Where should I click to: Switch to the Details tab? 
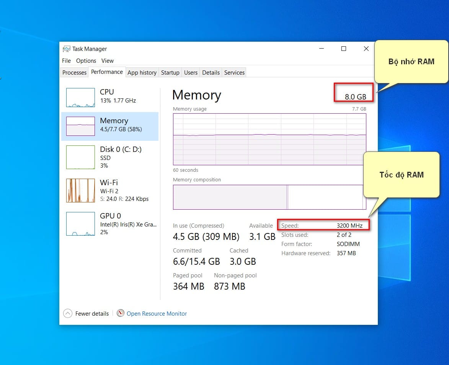tap(211, 72)
